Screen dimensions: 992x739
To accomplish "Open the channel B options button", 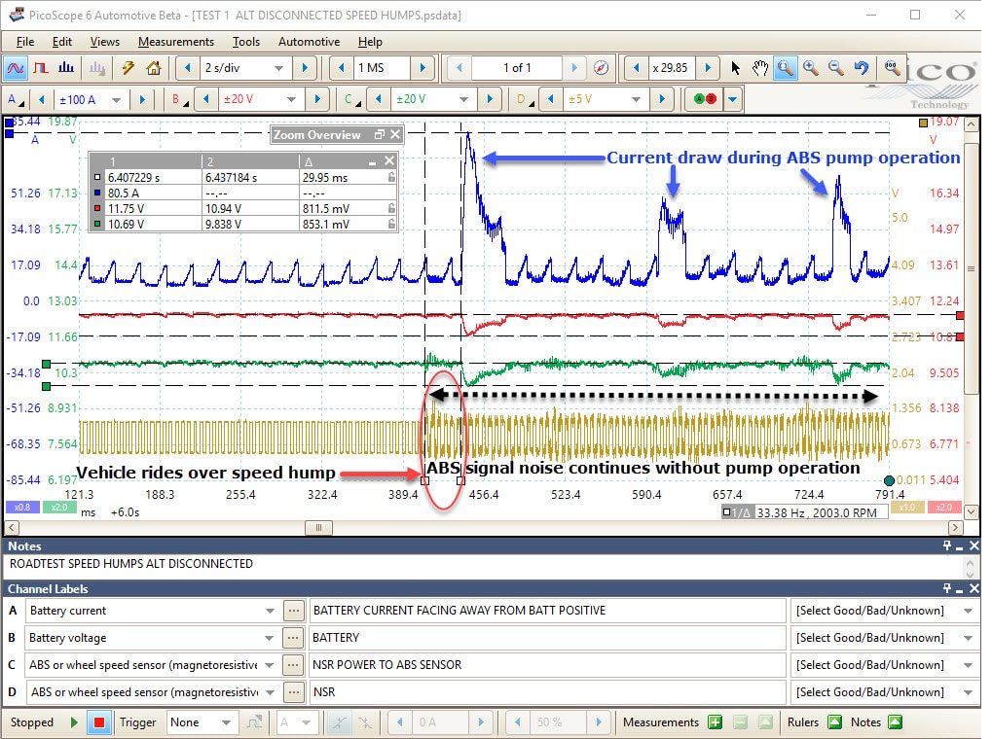I will (180, 99).
